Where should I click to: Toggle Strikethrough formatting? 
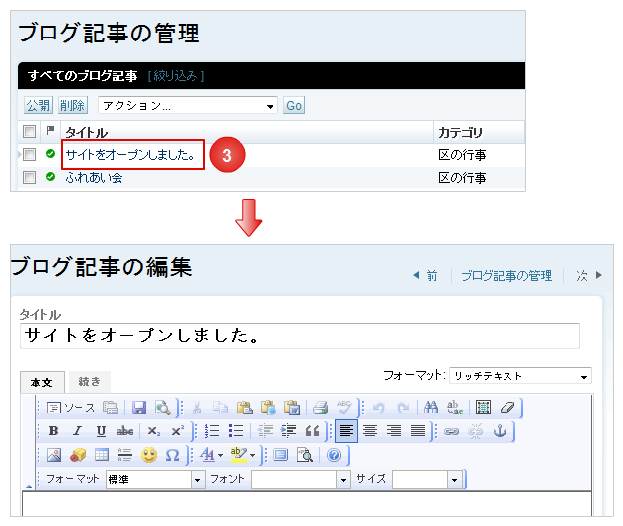(x=125, y=431)
